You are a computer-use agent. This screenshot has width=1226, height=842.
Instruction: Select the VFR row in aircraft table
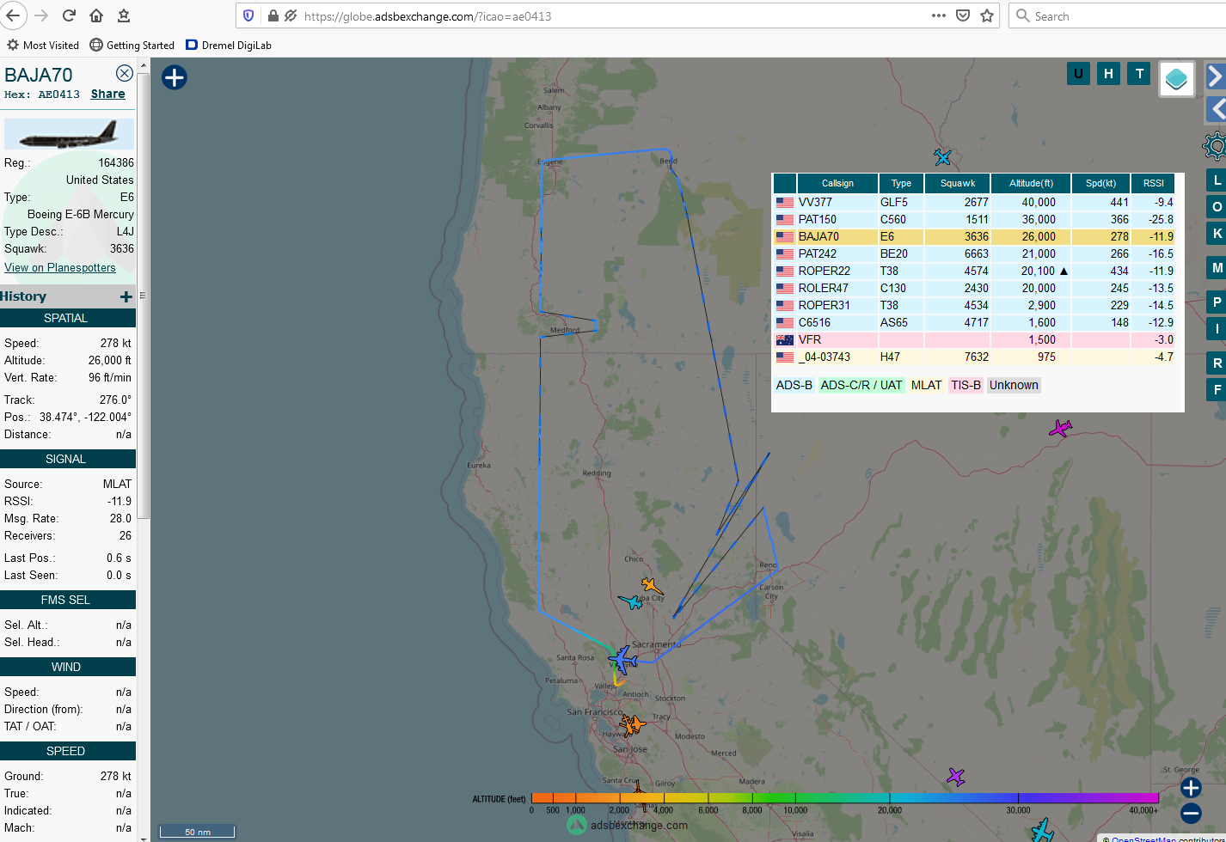974,339
